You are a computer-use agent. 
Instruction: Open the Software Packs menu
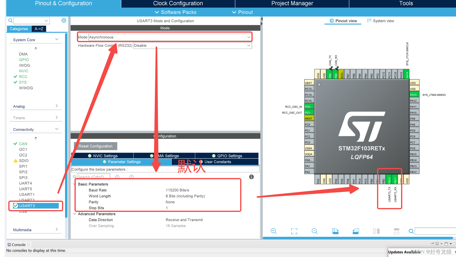click(x=175, y=12)
